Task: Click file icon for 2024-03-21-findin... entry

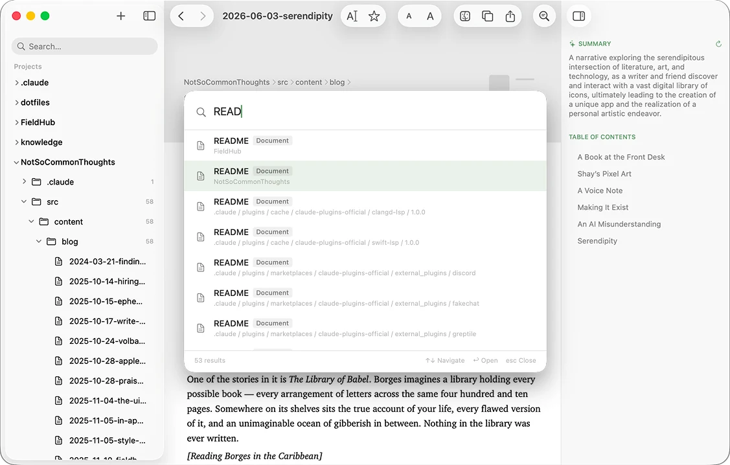Action: [59, 262]
